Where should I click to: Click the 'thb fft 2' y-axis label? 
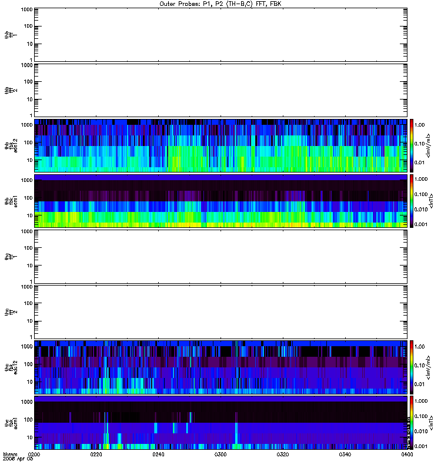pos(11,91)
